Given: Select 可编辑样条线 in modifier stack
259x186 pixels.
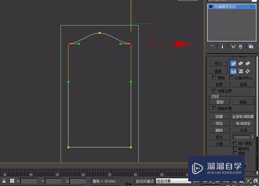Looking at the screenshot, I should (232, 7).
